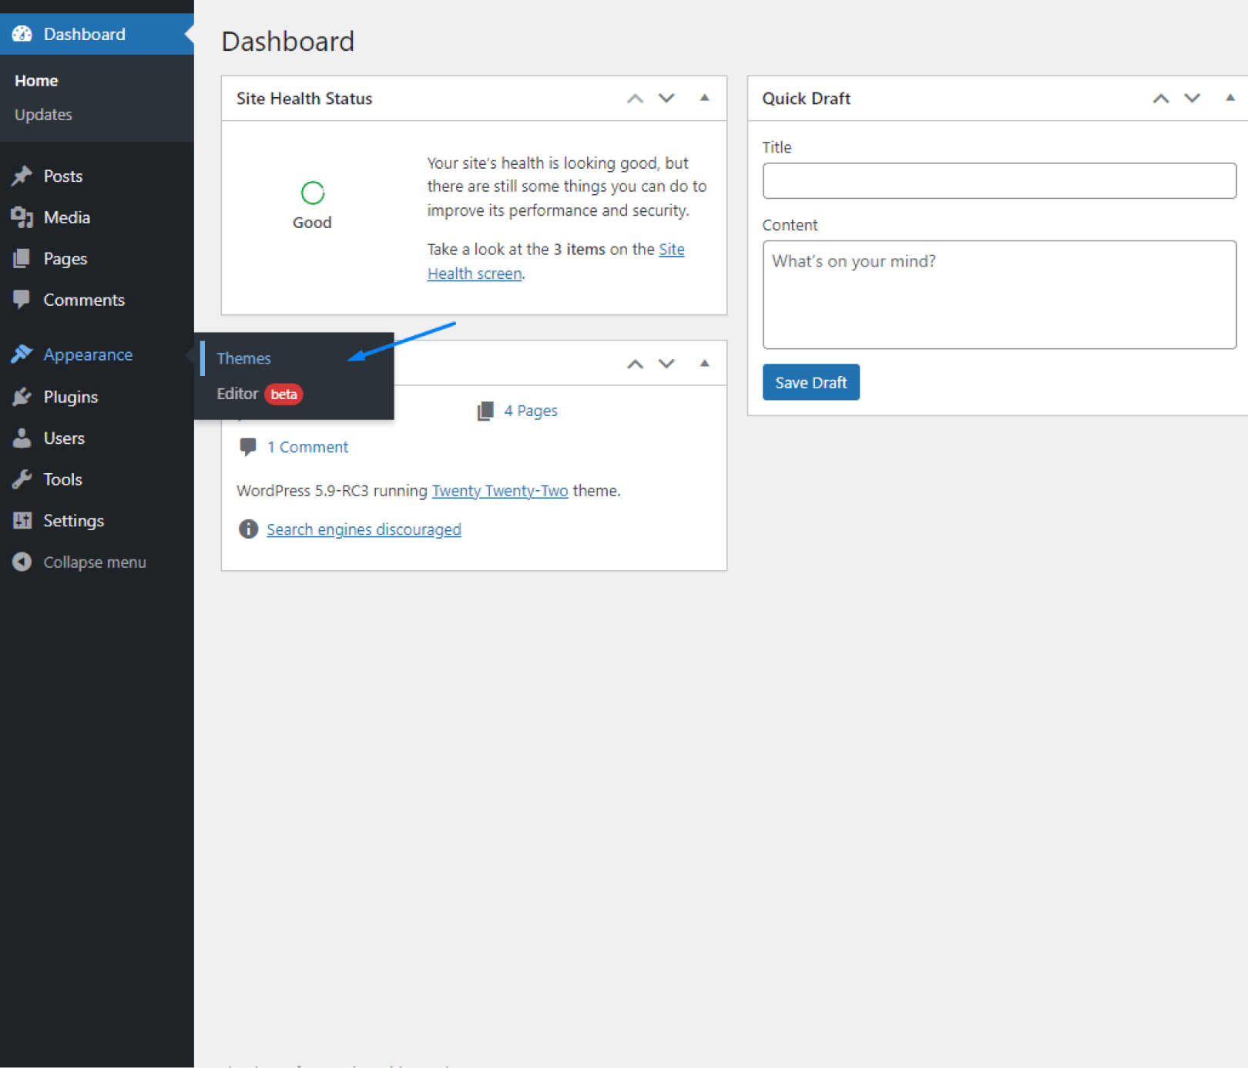Click the green Good health status circle

coord(312,193)
